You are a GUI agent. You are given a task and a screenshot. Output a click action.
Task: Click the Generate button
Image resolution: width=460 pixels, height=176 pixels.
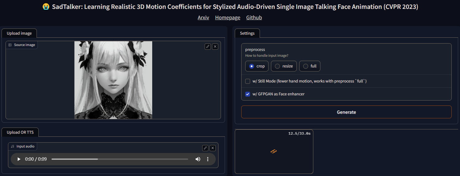tap(346, 112)
